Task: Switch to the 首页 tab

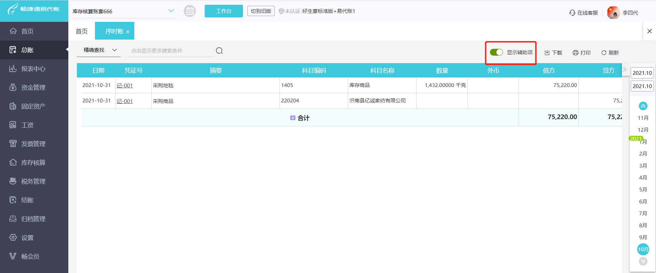Action: pyautogui.click(x=82, y=31)
